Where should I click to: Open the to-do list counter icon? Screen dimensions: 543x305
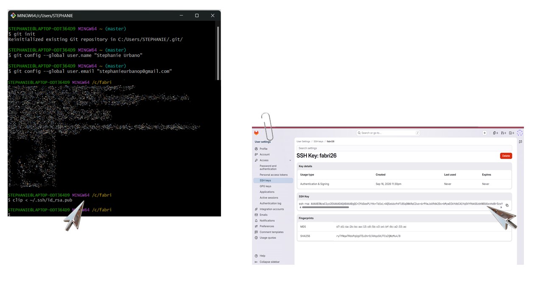pyautogui.click(x=511, y=133)
